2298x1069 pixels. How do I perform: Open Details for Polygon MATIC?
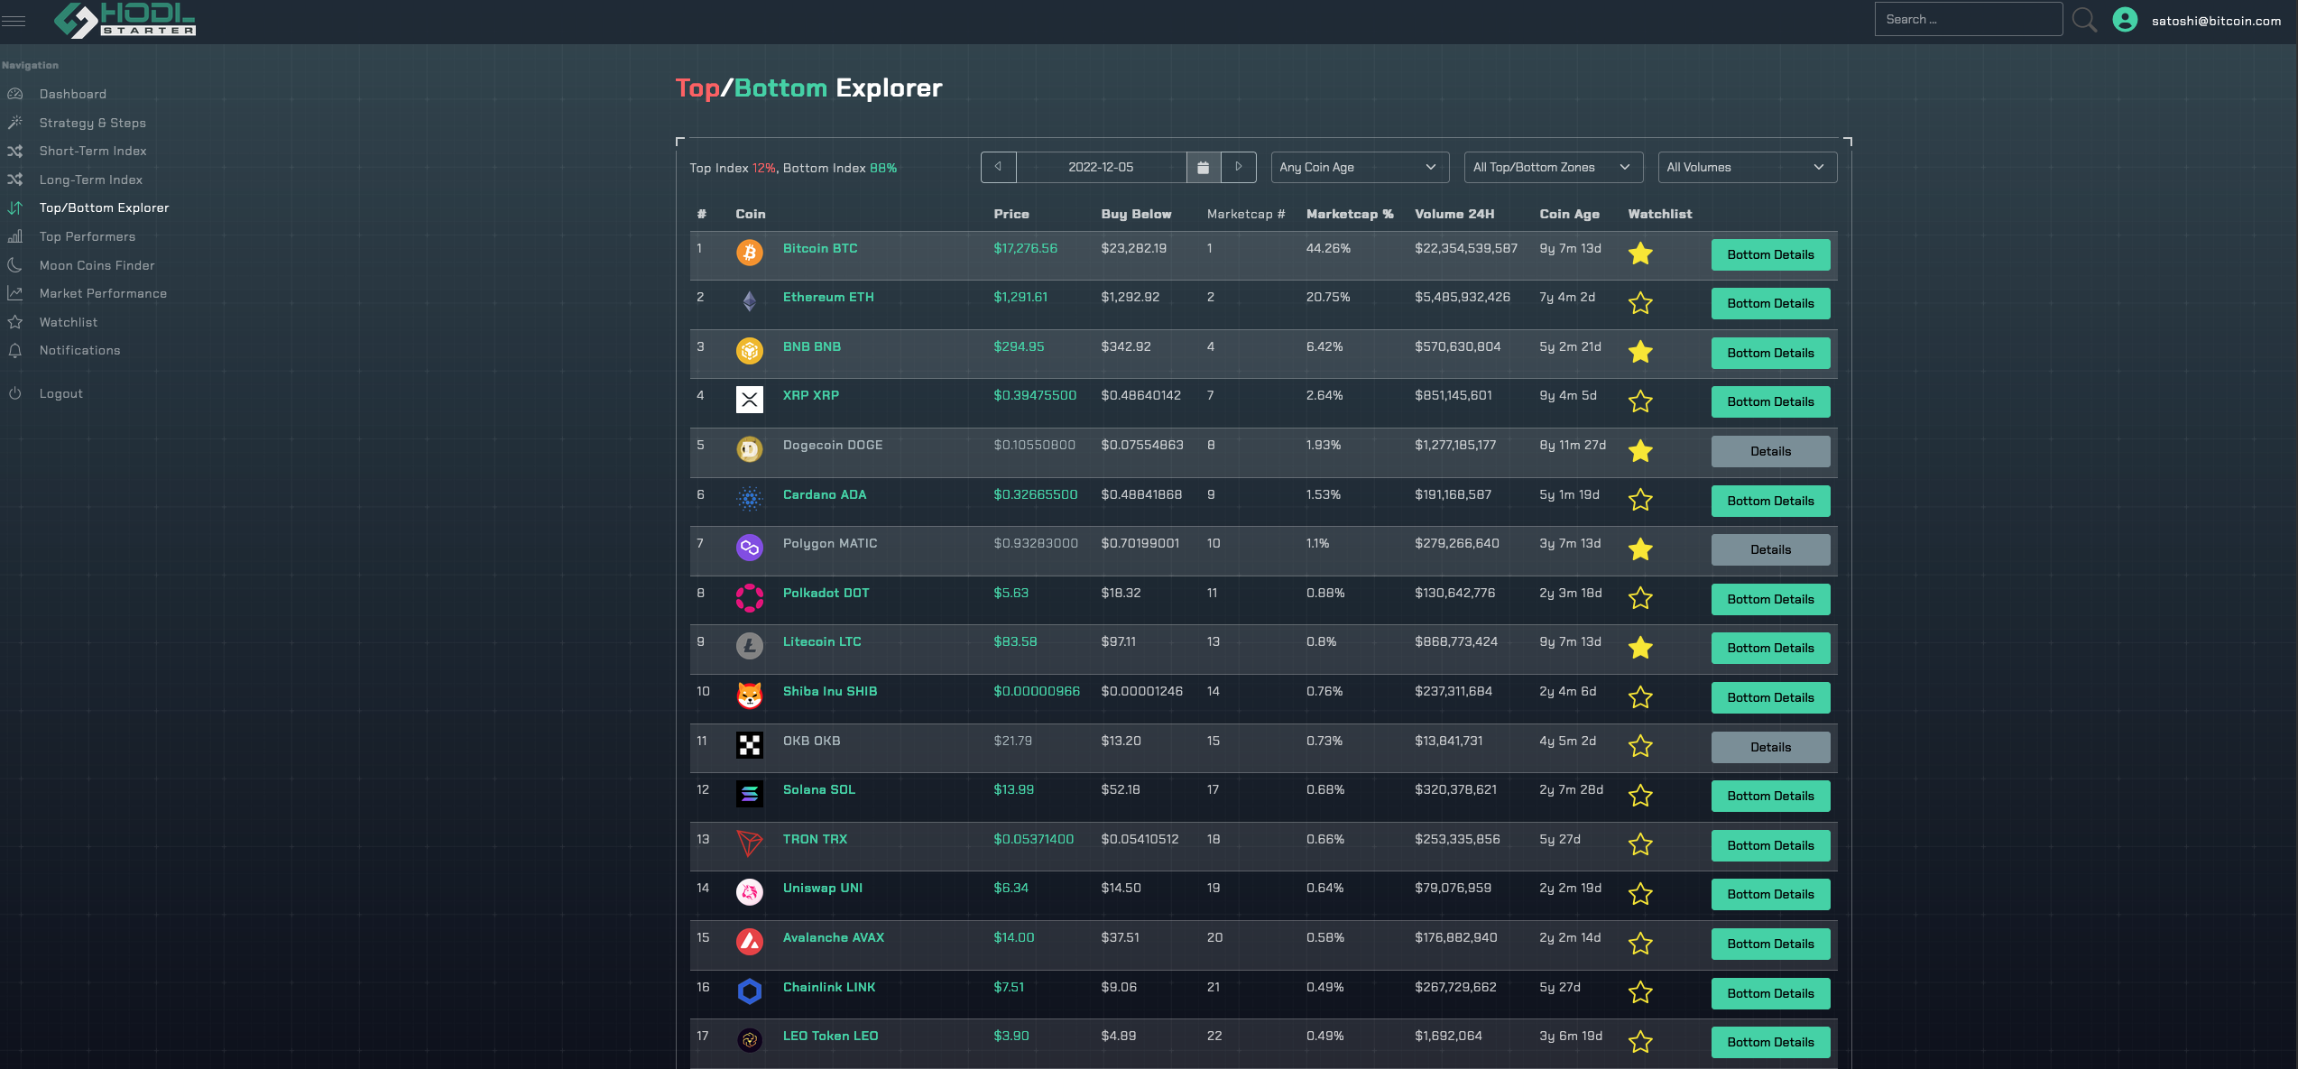[1770, 549]
